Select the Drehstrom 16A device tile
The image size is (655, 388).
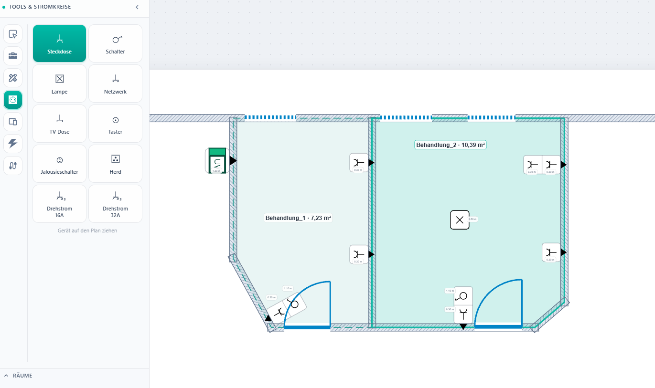59,204
